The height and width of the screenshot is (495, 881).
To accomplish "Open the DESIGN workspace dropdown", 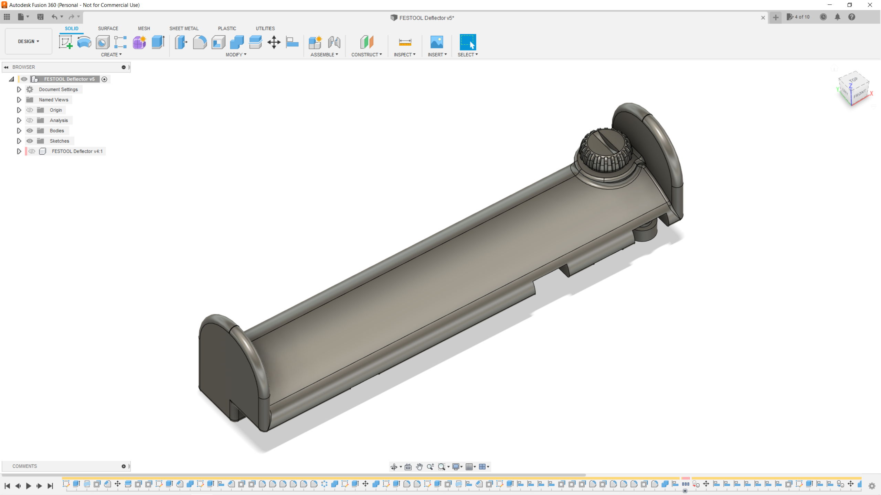I will click(x=29, y=41).
